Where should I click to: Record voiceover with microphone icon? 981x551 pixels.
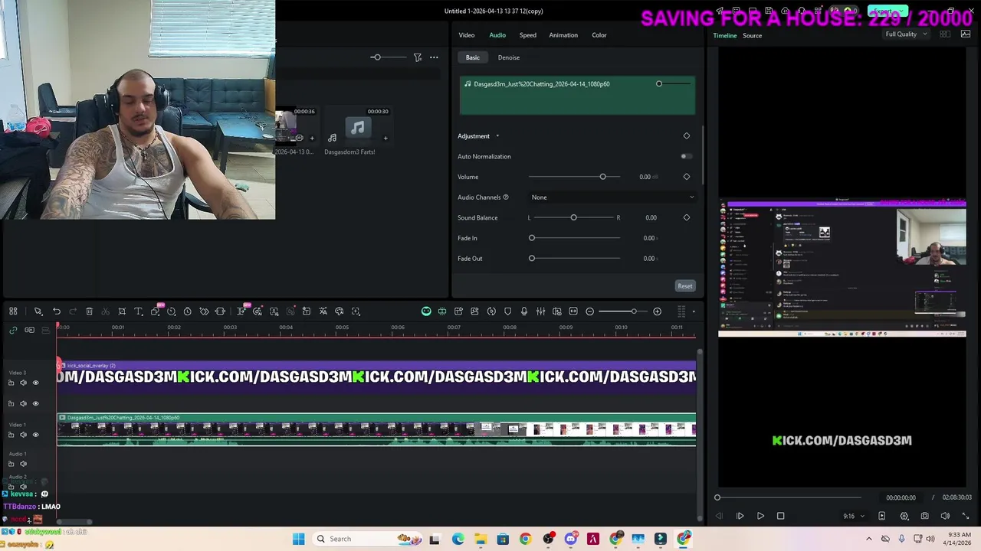click(524, 311)
